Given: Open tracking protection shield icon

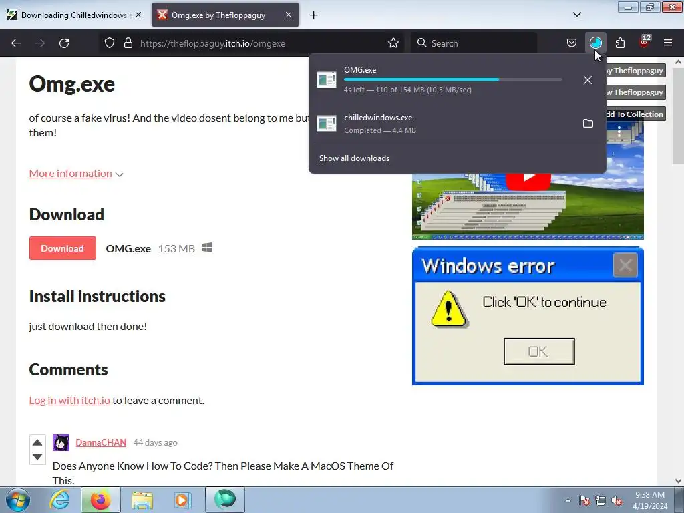Looking at the screenshot, I should (x=110, y=43).
